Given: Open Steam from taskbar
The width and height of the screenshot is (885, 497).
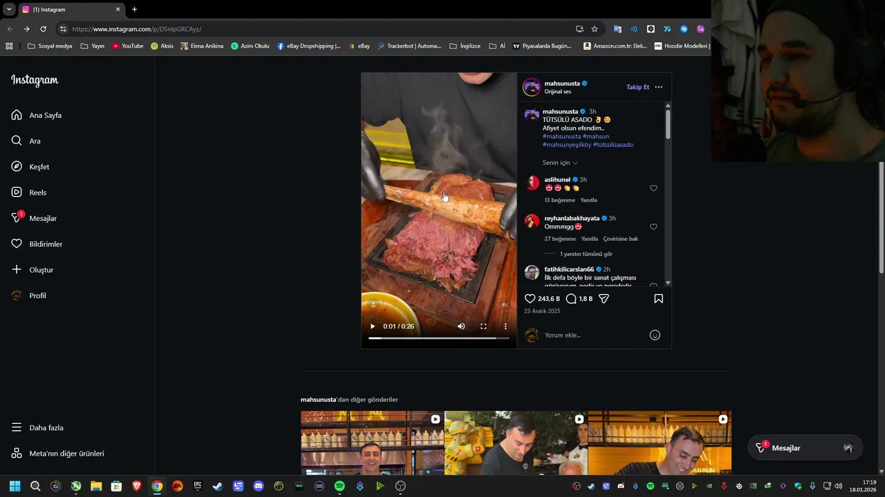Looking at the screenshot, I should point(217,486).
